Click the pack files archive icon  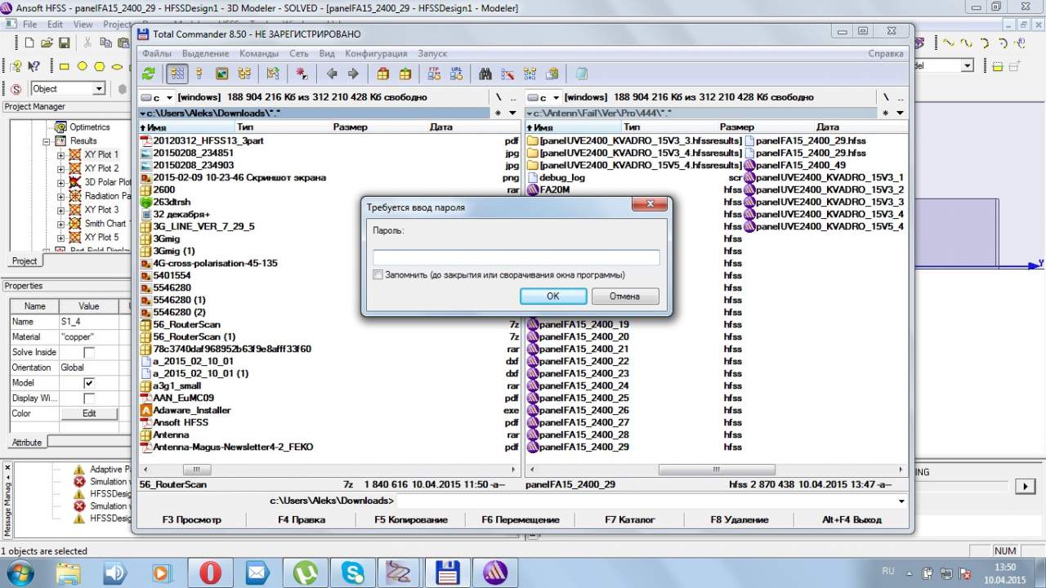point(382,73)
